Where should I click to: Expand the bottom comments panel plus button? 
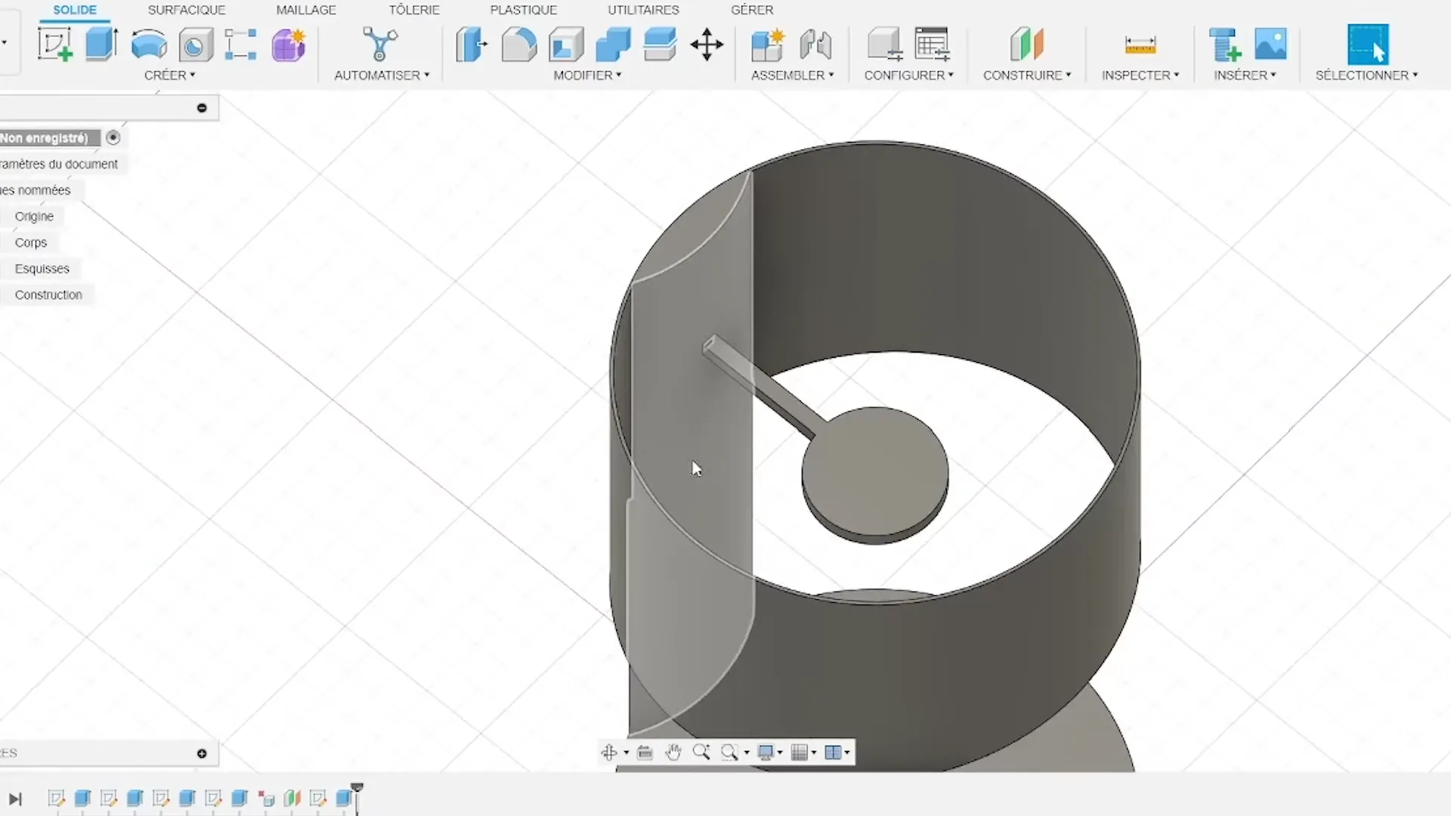tap(202, 753)
